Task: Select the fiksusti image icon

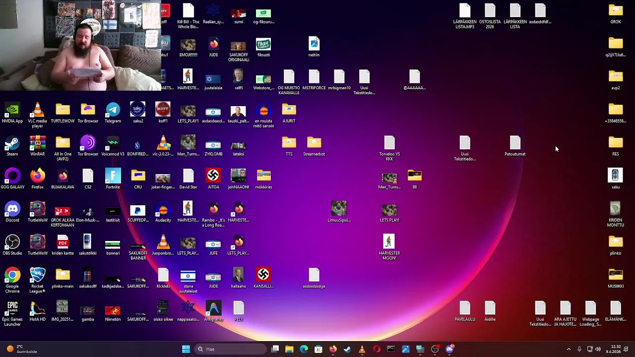Action: (263, 47)
